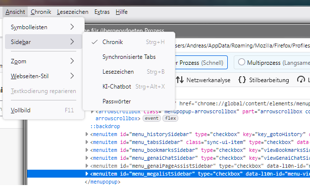310x188 pixels.
Task: Open the Zoom submenu
Action: coord(44,61)
